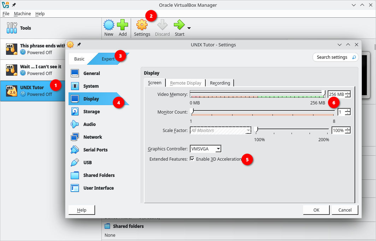Select the User Interface settings category
376x241 pixels.
(x=99, y=188)
